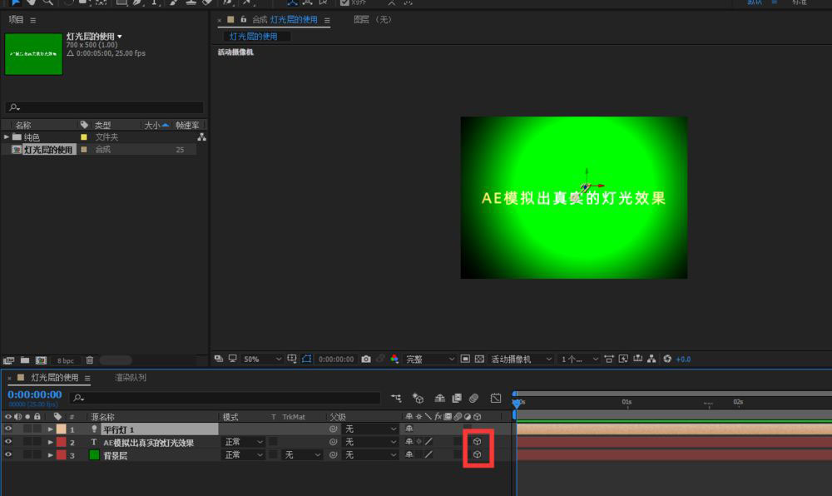Hide the 背景层 layer with its eye toggle

point(7,455)
